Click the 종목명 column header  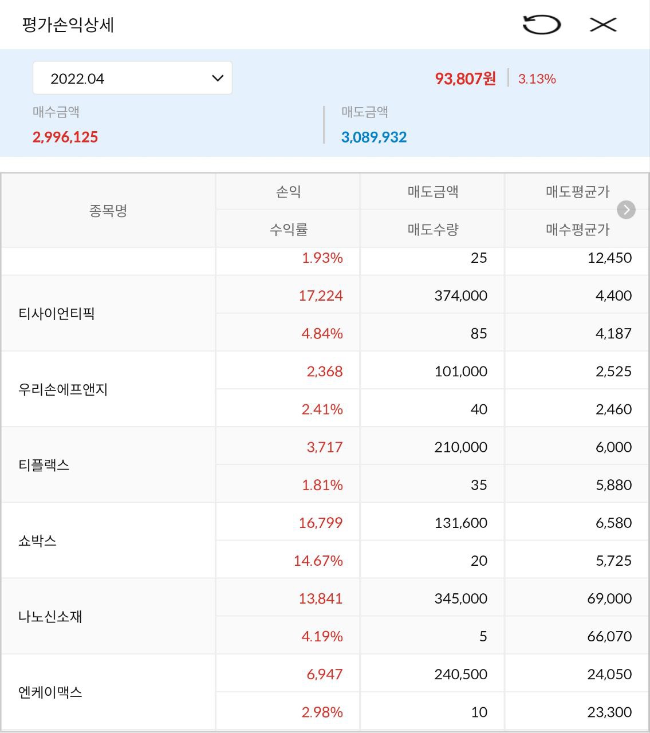(x=108, y=211)
